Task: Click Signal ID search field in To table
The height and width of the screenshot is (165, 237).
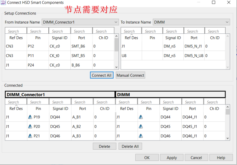Action: tap(173, 31)
